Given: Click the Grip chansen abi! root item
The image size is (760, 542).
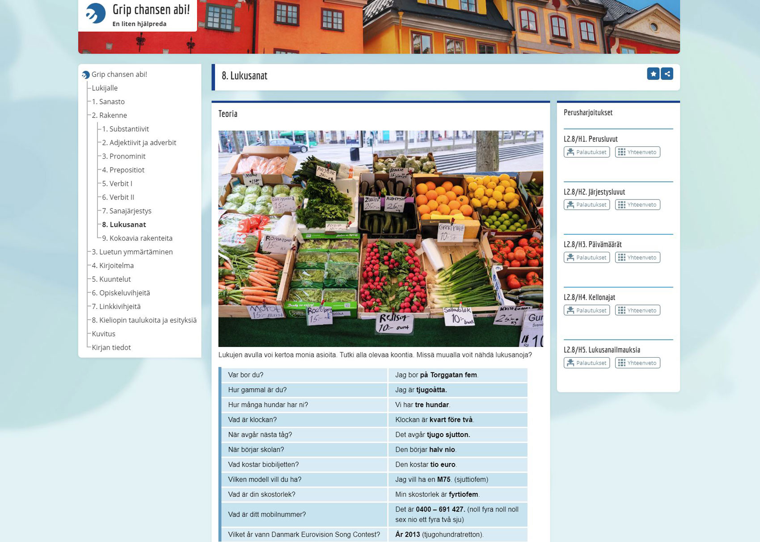Looking at the screenshot, I should tap(119, 75).
